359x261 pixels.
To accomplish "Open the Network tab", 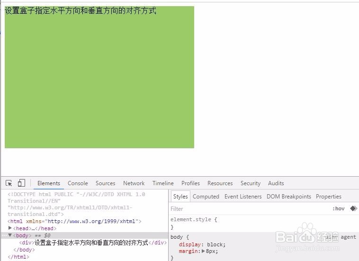I will pyautogui.click(x=134, y=183).
